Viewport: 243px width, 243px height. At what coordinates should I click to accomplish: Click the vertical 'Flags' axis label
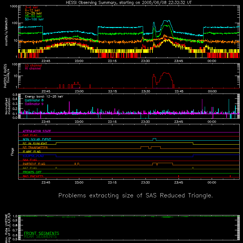(12, 152)
